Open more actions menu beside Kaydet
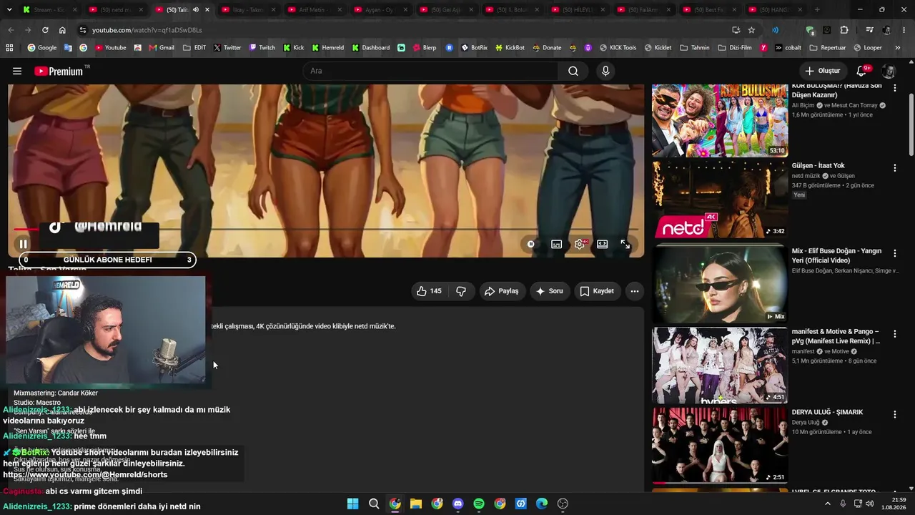This screenshot has width=915, height=515. (x=634, y=291)
